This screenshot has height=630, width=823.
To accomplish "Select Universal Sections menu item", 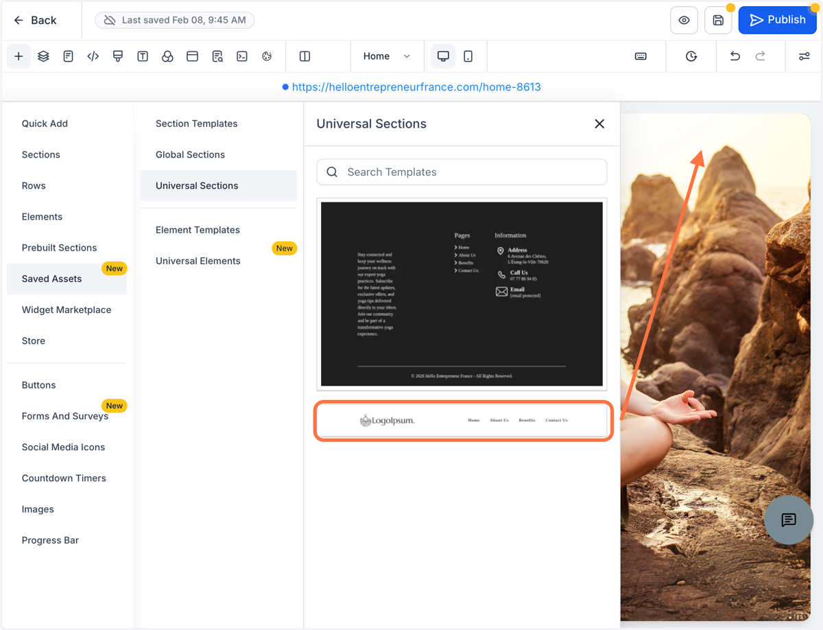I will coord(218,185).
